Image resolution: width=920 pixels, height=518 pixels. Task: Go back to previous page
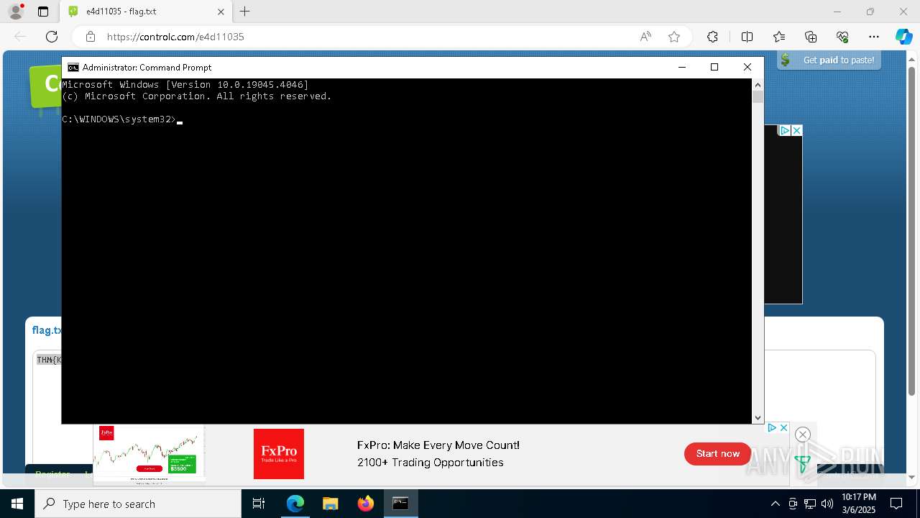[x=20, y=37]
